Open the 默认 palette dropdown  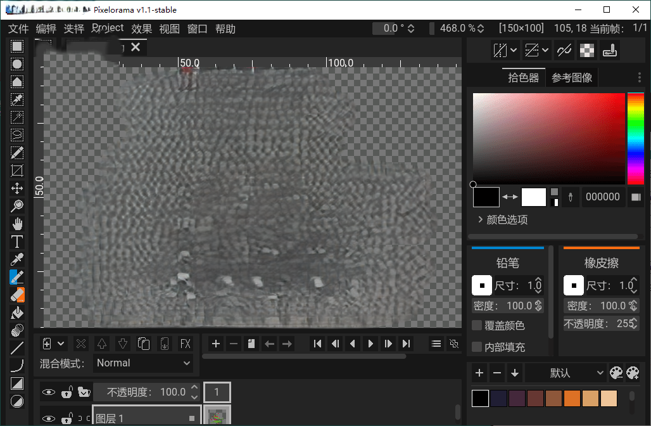click(566, 373)
